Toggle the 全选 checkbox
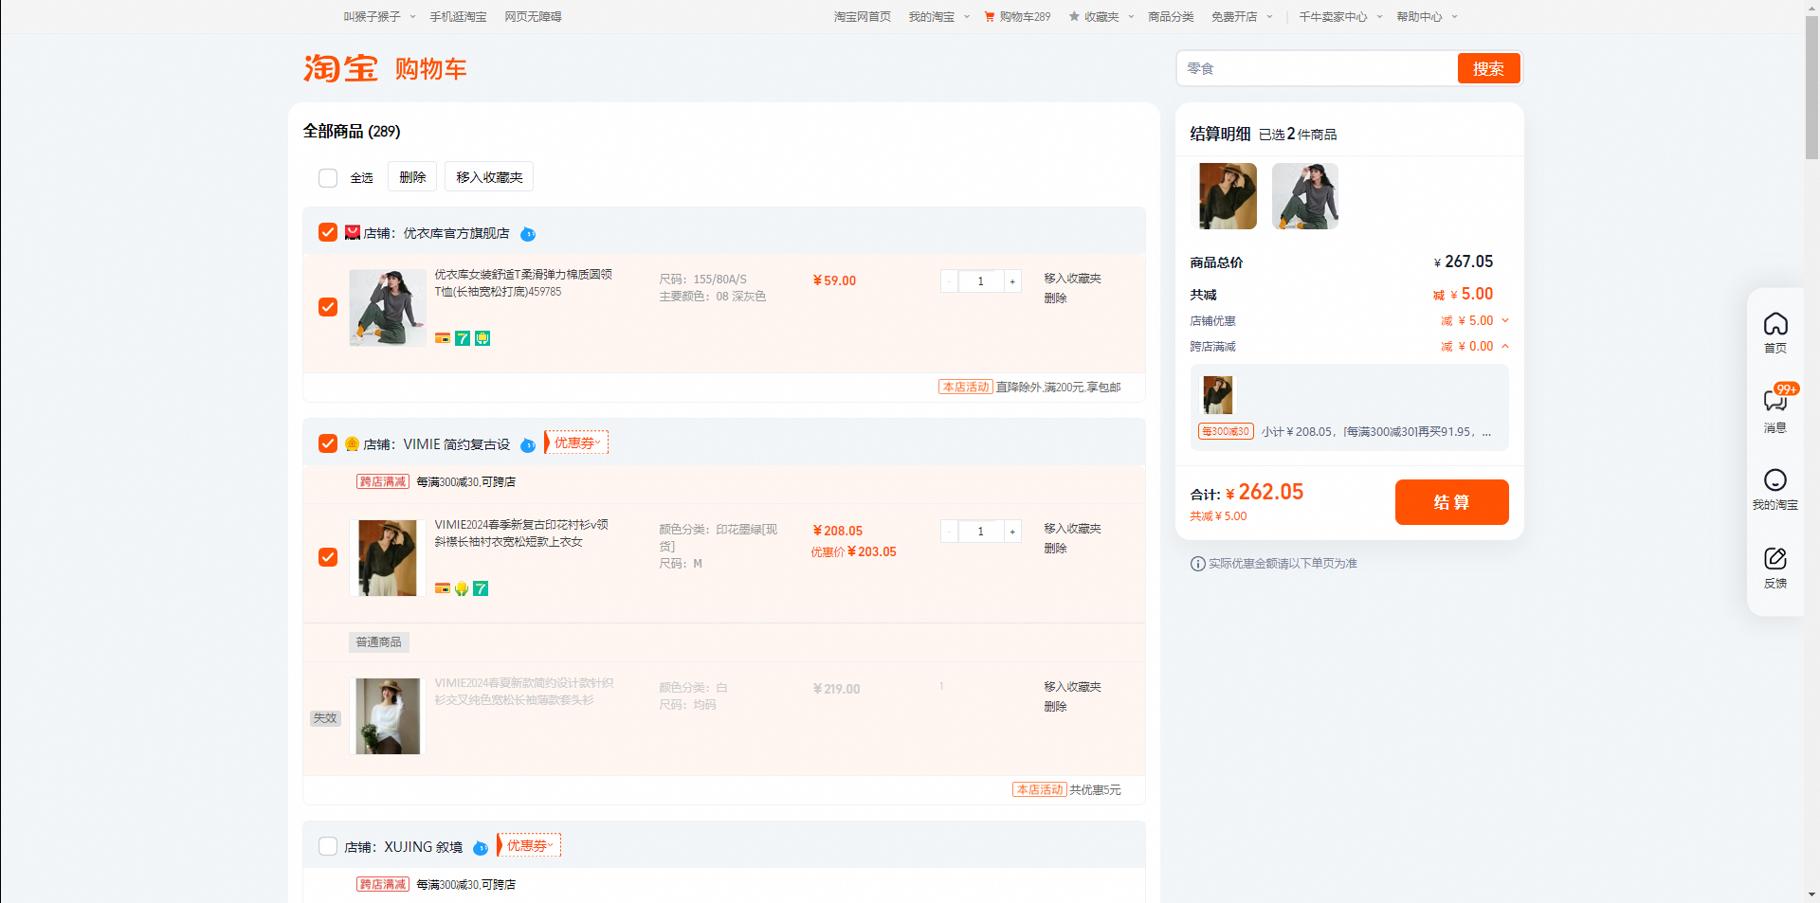1820x903 pixels. tap(328, 178)
